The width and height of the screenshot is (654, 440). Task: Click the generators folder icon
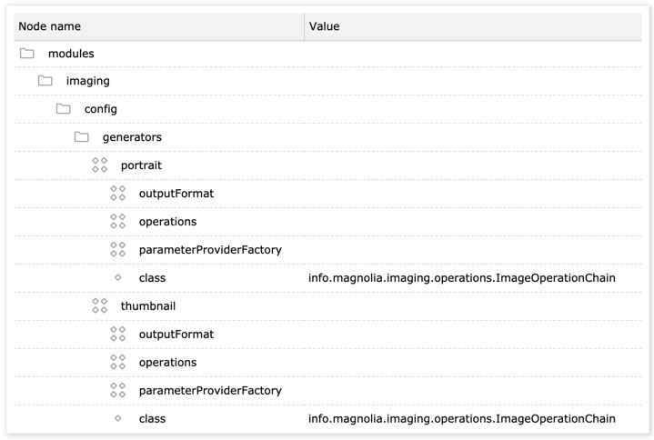tap(82, 137)
